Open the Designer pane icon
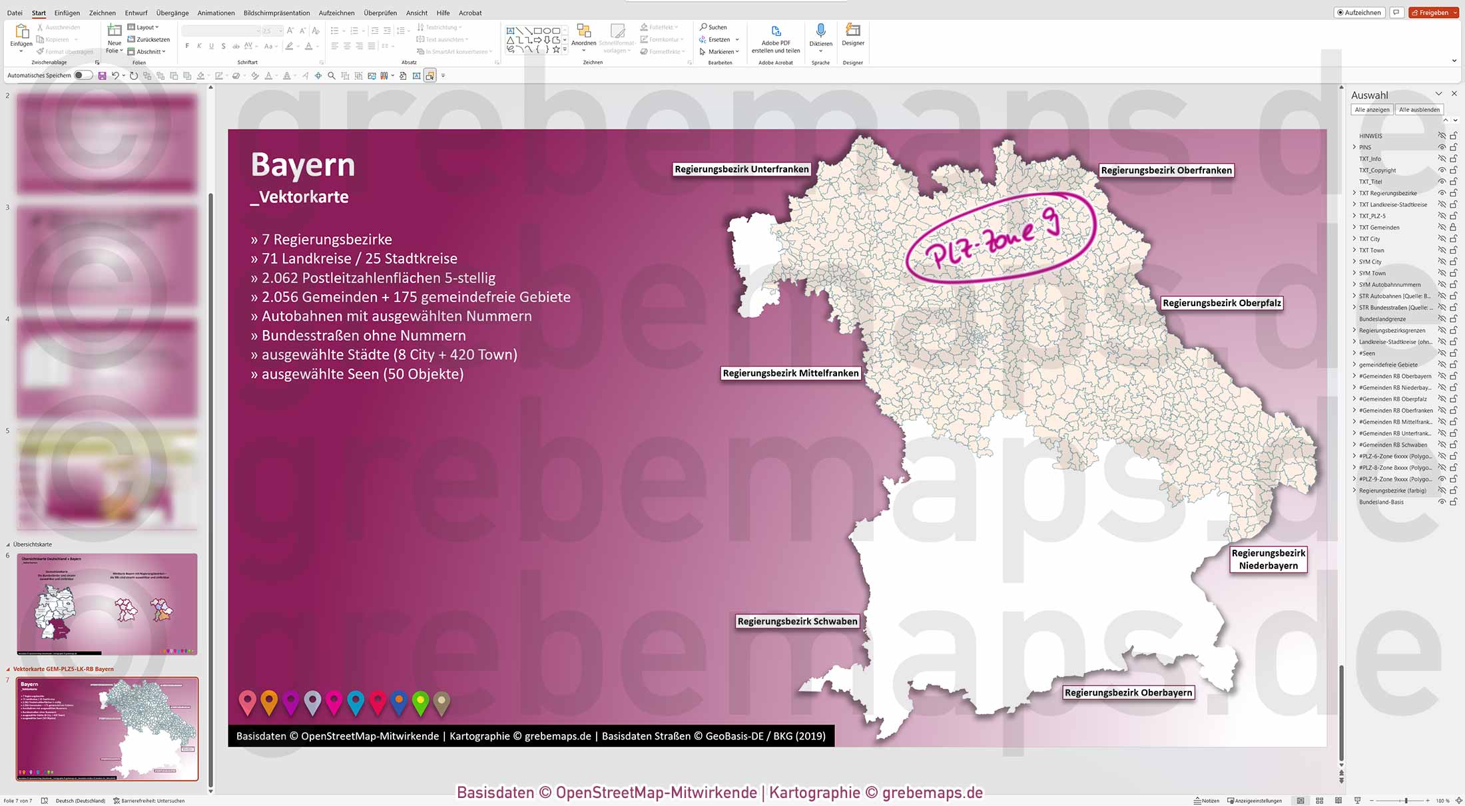1465x806 pixels. click(853, 31)
